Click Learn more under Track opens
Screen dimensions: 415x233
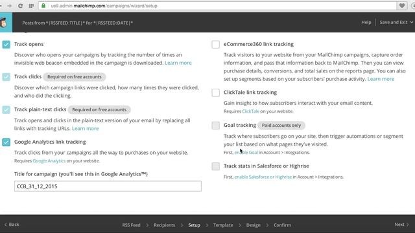point(178,63)
